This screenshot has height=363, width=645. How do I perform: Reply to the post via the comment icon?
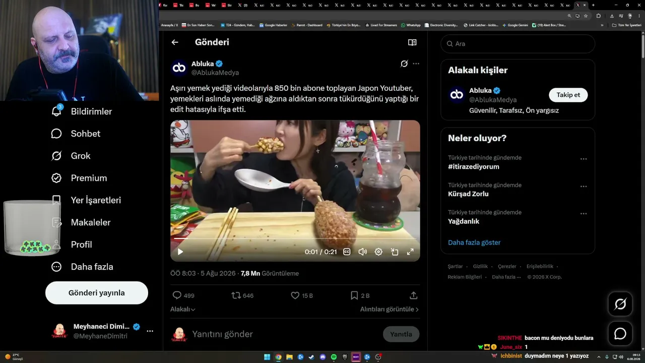177,295
